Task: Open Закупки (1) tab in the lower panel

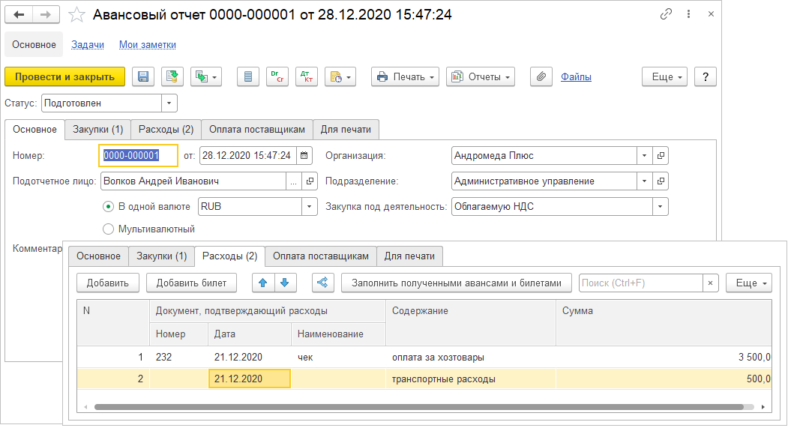Action: pyautogui.click(x=161, y=256)
